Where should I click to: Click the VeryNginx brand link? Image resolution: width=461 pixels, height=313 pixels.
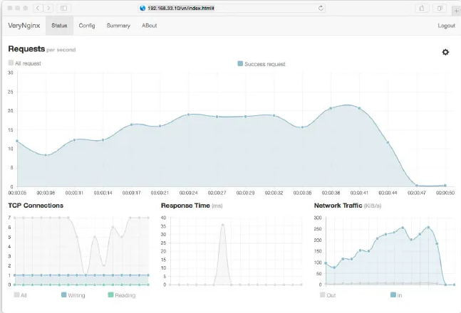click(23, 26)
